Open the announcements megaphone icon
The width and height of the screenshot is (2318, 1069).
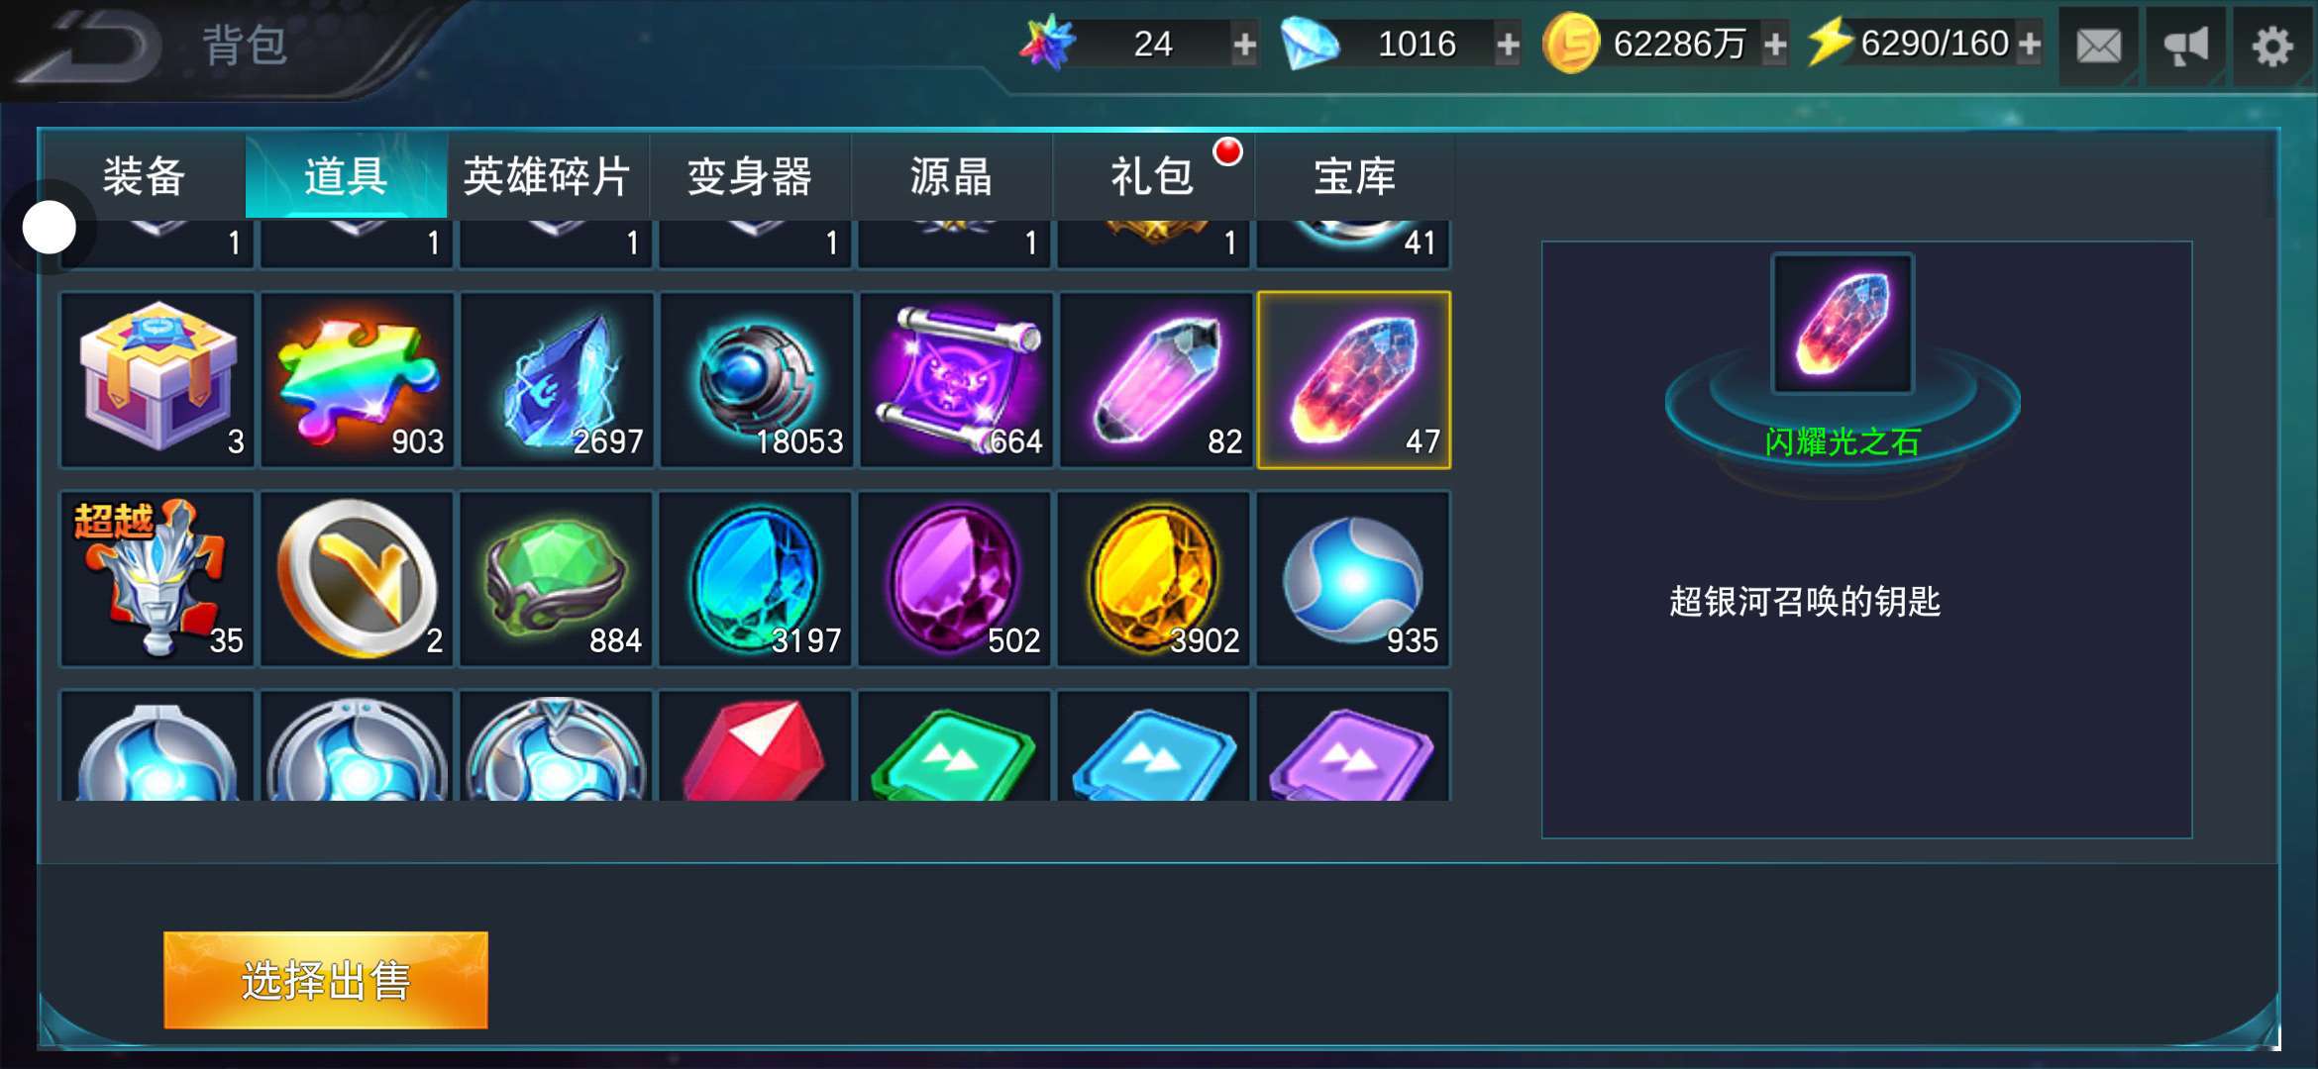(x=2185, y=46)
